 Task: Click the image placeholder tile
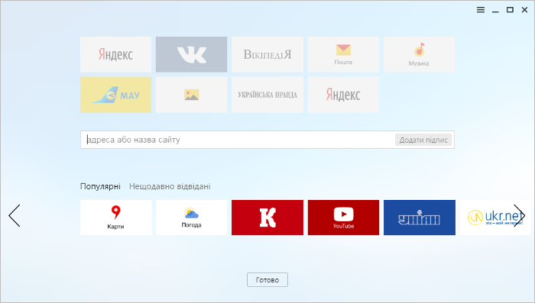[191, 95]
